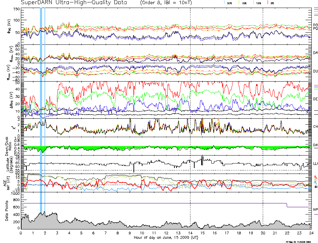Click the wide blue highlighted time band
Viewport: 318px width, 243px height.
point(41,104)
